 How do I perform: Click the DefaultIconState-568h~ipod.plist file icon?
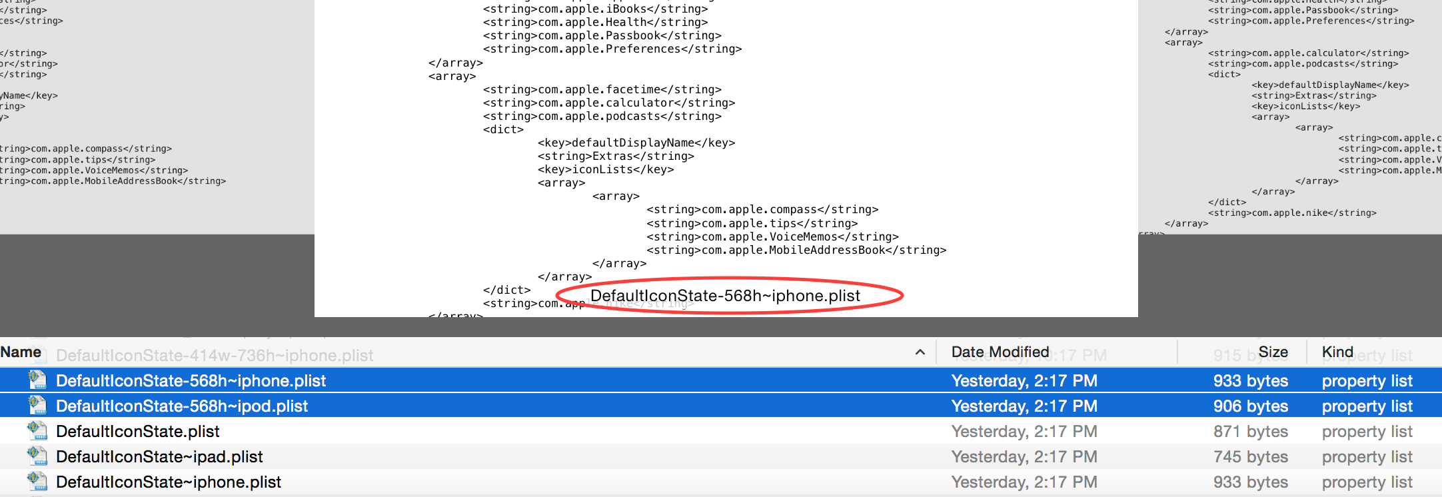(x=37, y=406)
